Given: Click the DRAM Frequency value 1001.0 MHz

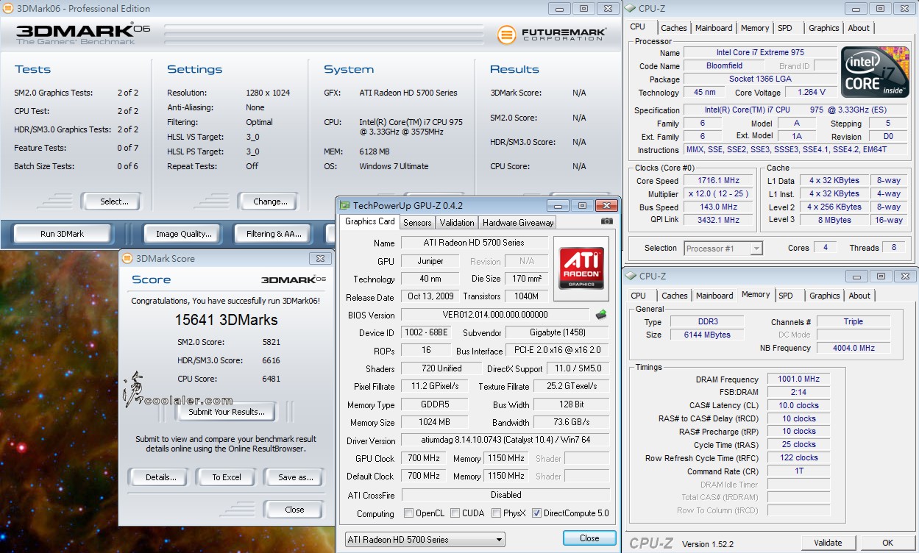Looking at the screenshot, I should click(798, 379).
